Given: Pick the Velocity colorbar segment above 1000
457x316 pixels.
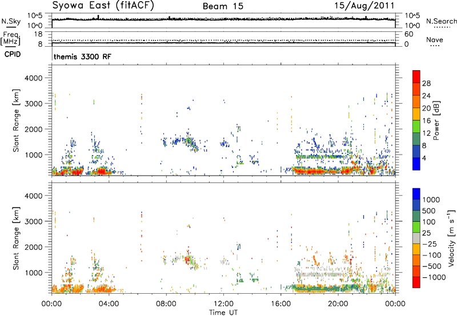Looking at the screenshot, I should click(x=416, y=194).
